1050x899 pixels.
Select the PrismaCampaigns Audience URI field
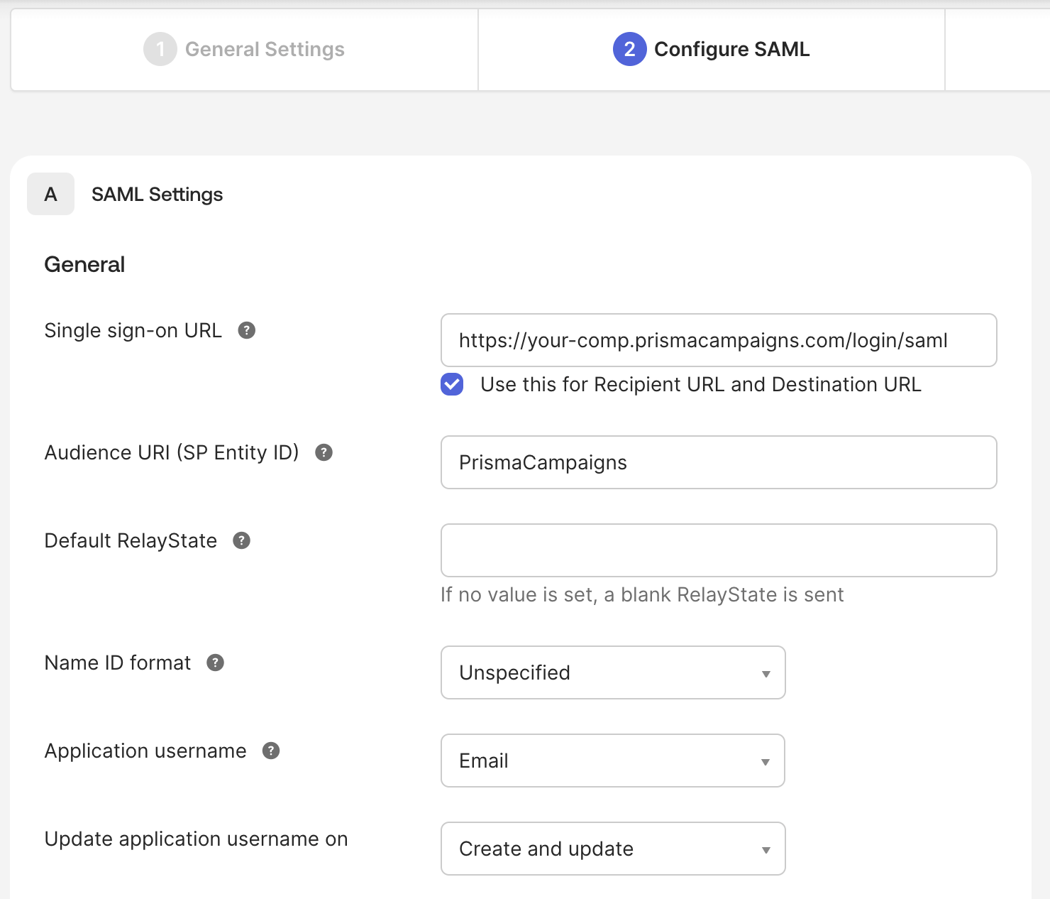coord(719,462)
